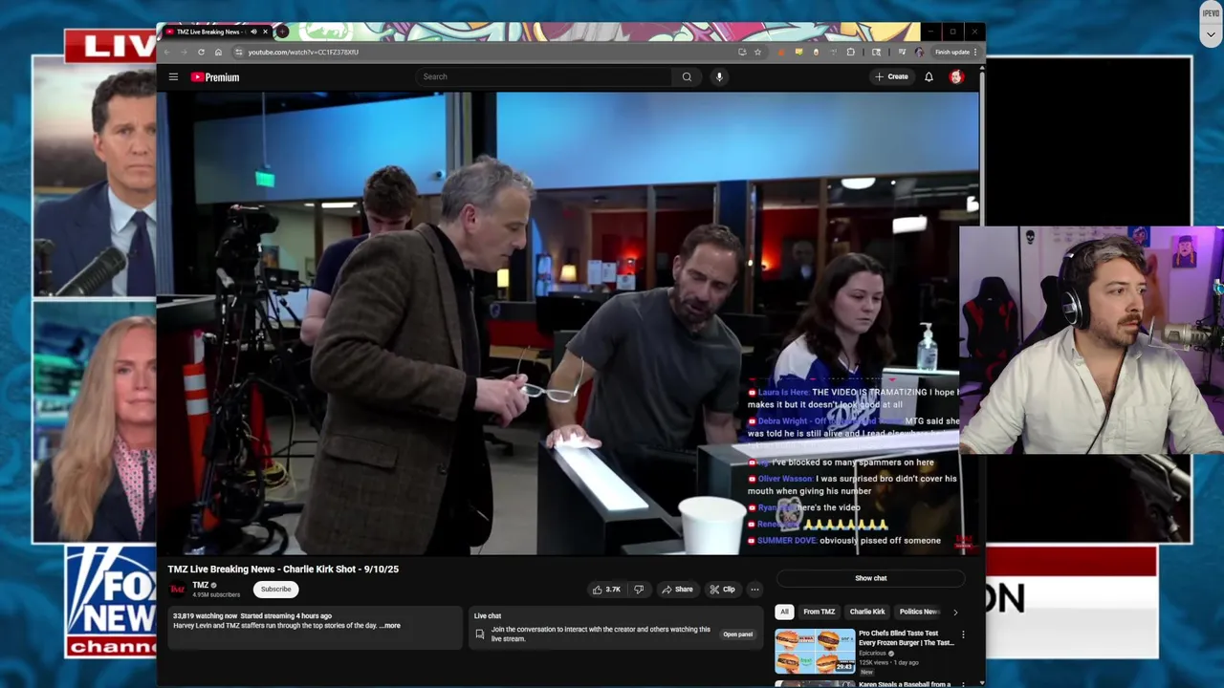Select the From TMZ filter chip
Screen dimensions: 1224x688
point(819,612)
